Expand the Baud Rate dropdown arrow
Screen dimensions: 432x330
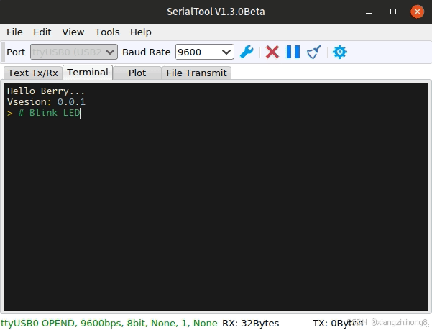[226, 52]
